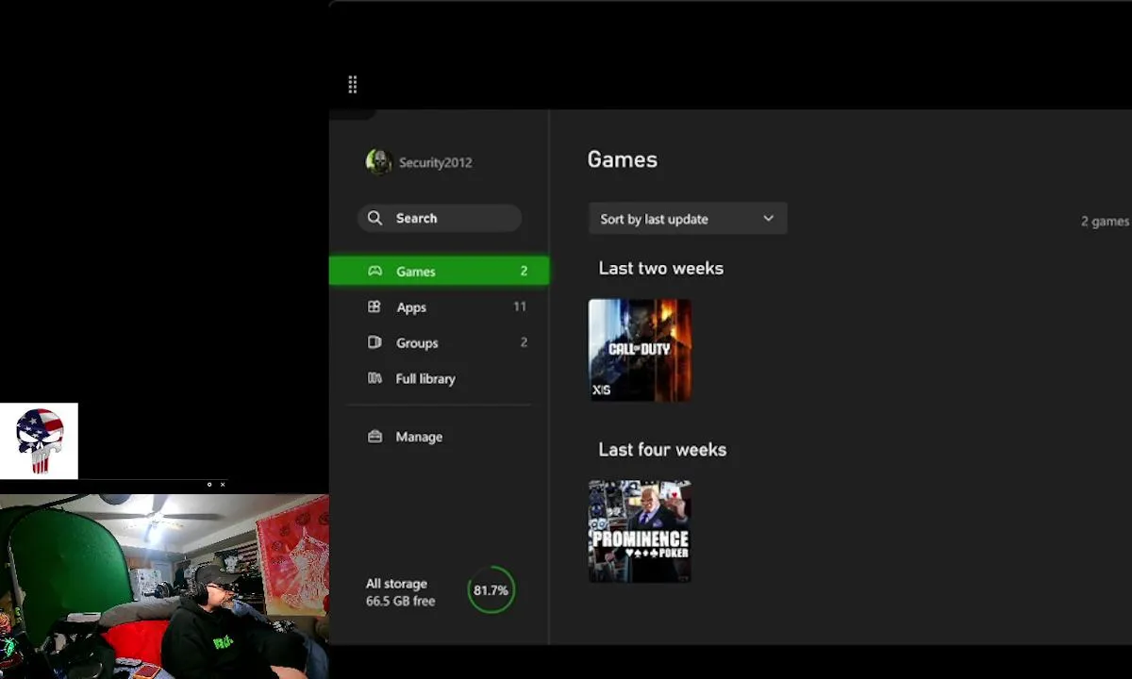Click the dotted grip icon above the sidebar
Image resolution: width=1132 pixels, height=679 pixels.
point(352,85)
